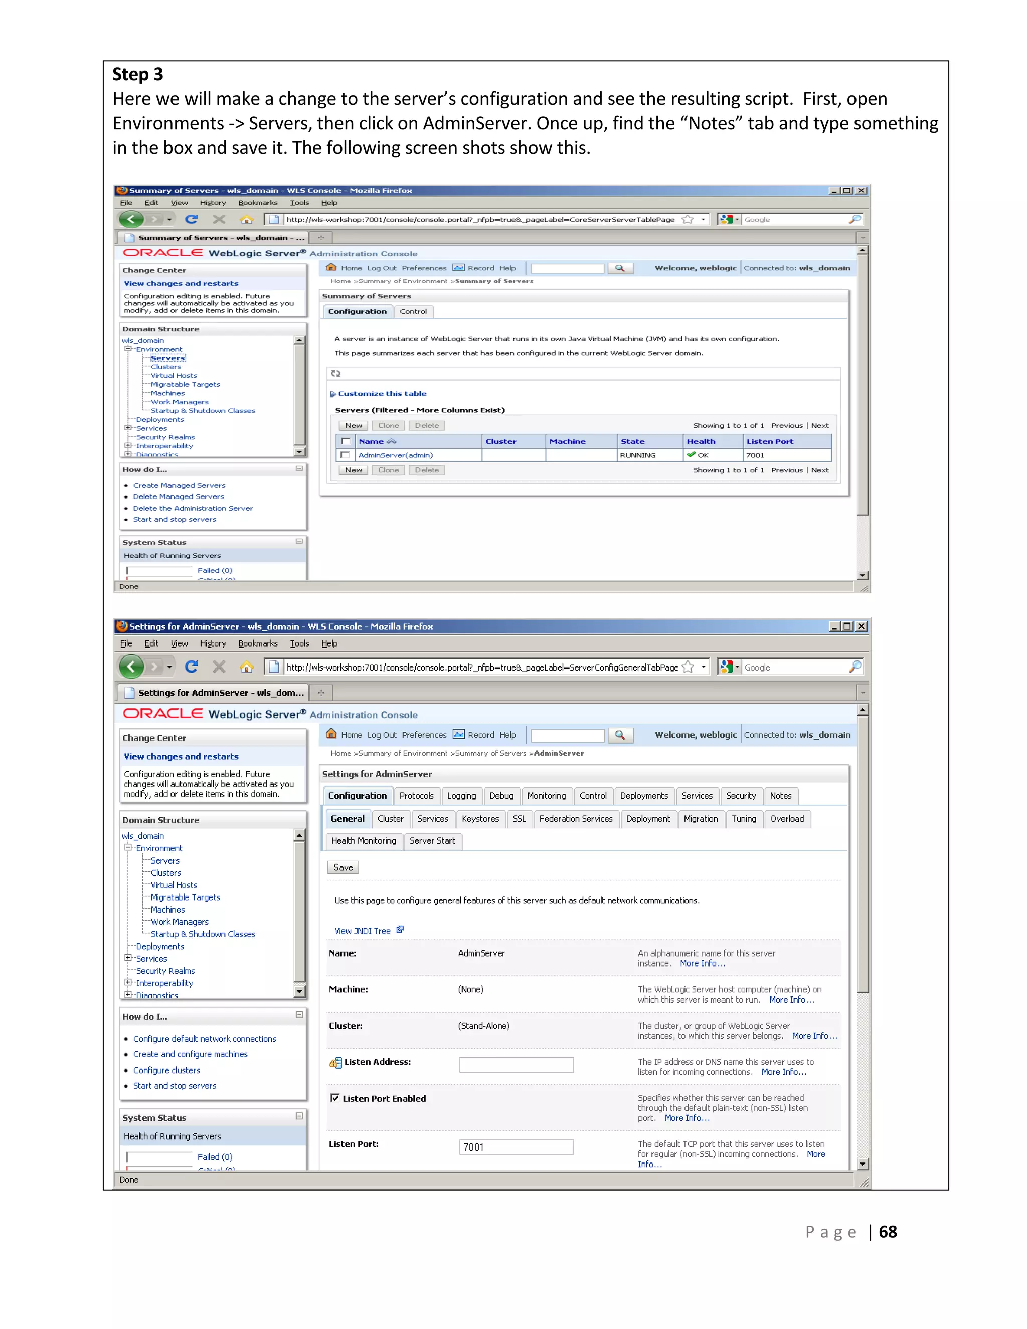
Task: Click new tab button in Settings for AdminServer window
Action: click(x=320, y=693)
